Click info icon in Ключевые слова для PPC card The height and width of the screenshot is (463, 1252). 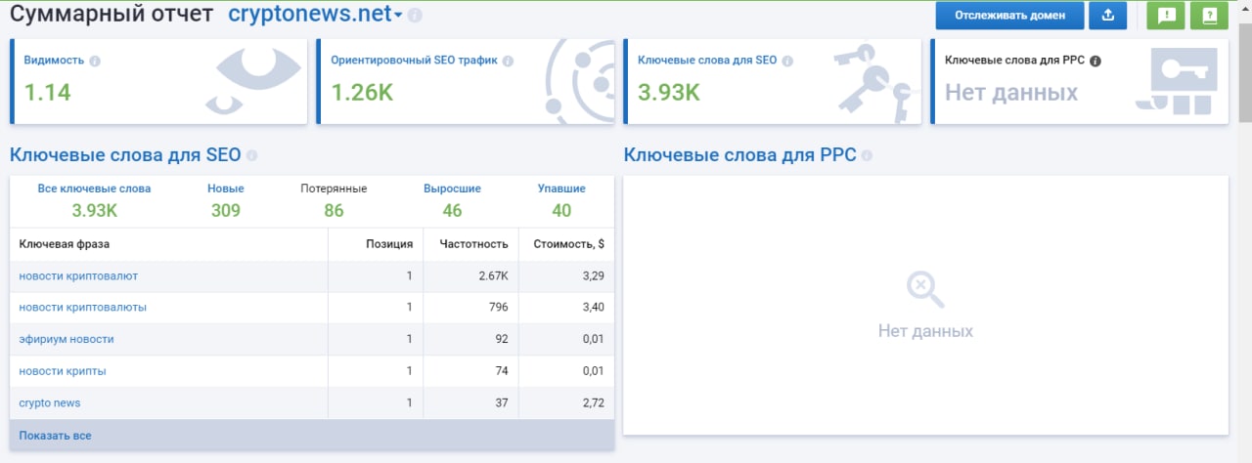pos(1095,61)
